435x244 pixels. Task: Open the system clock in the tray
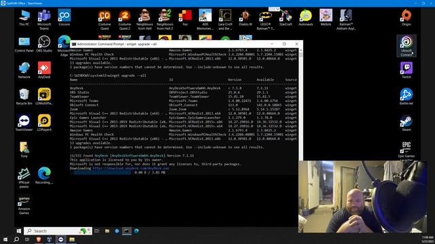[428, 239]
